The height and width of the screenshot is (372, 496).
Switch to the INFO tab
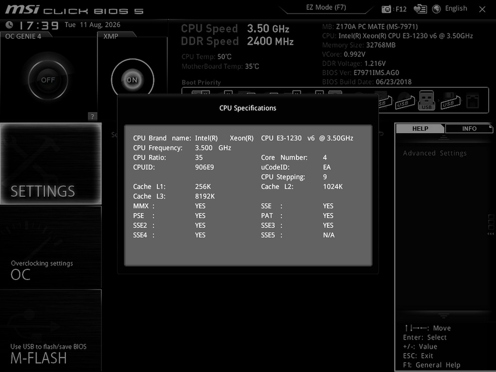click(469, 128)
